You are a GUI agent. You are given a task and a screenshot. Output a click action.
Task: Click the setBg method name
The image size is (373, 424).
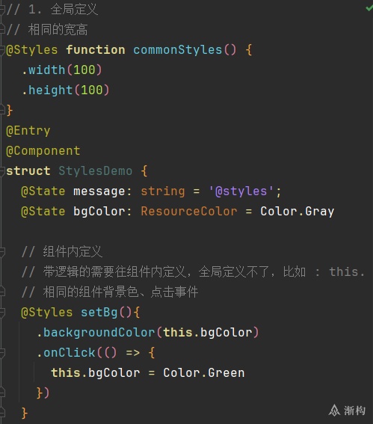(99, 313)
